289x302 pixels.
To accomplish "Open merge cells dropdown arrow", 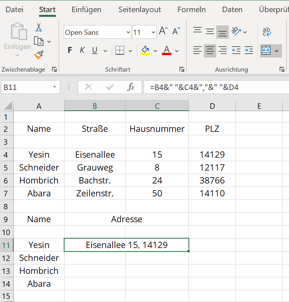I will point(276,51).
